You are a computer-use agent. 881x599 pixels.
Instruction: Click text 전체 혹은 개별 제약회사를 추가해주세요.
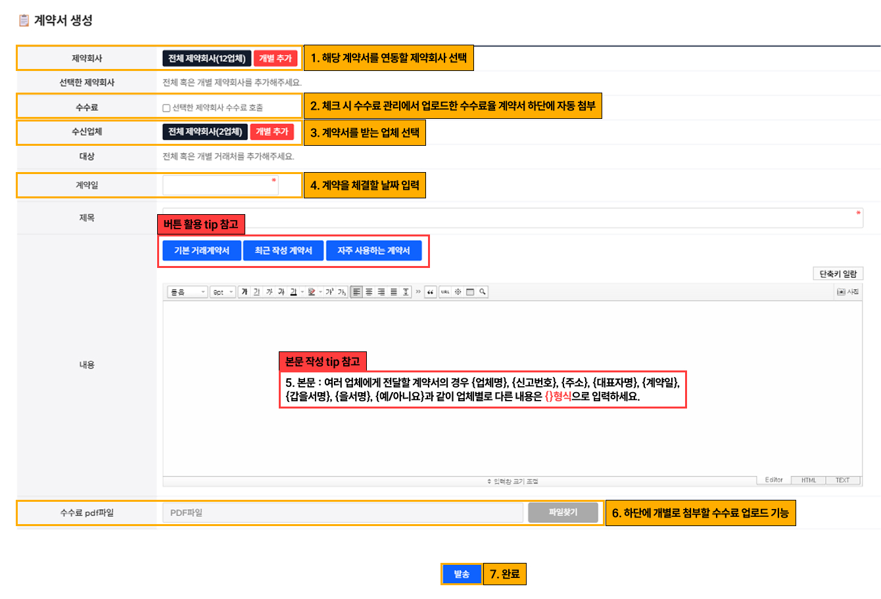point(232,83)
